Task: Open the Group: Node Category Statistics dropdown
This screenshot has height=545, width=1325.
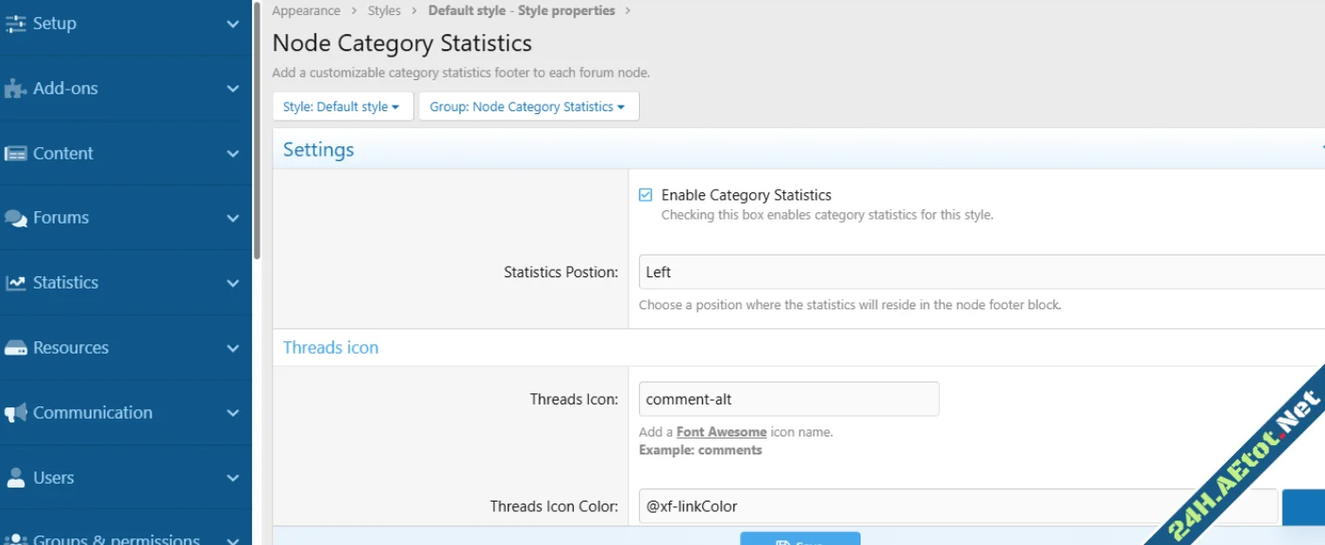Action: (528, 107)
